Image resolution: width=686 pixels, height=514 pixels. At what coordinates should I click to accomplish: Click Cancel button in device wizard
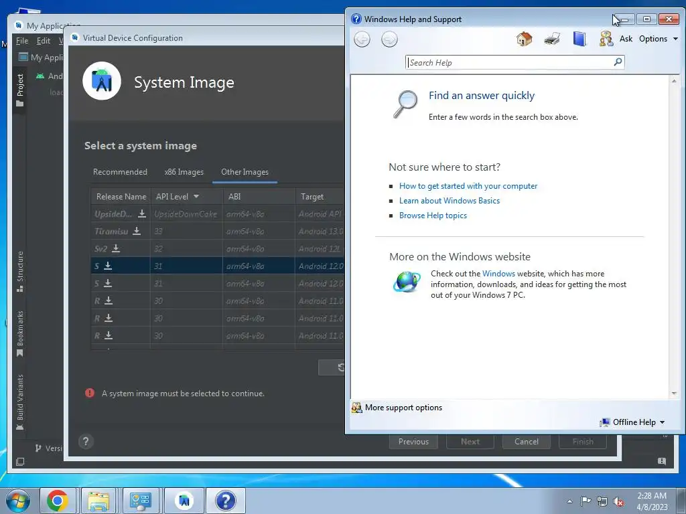pyautogui.click(x=527, y=442)
